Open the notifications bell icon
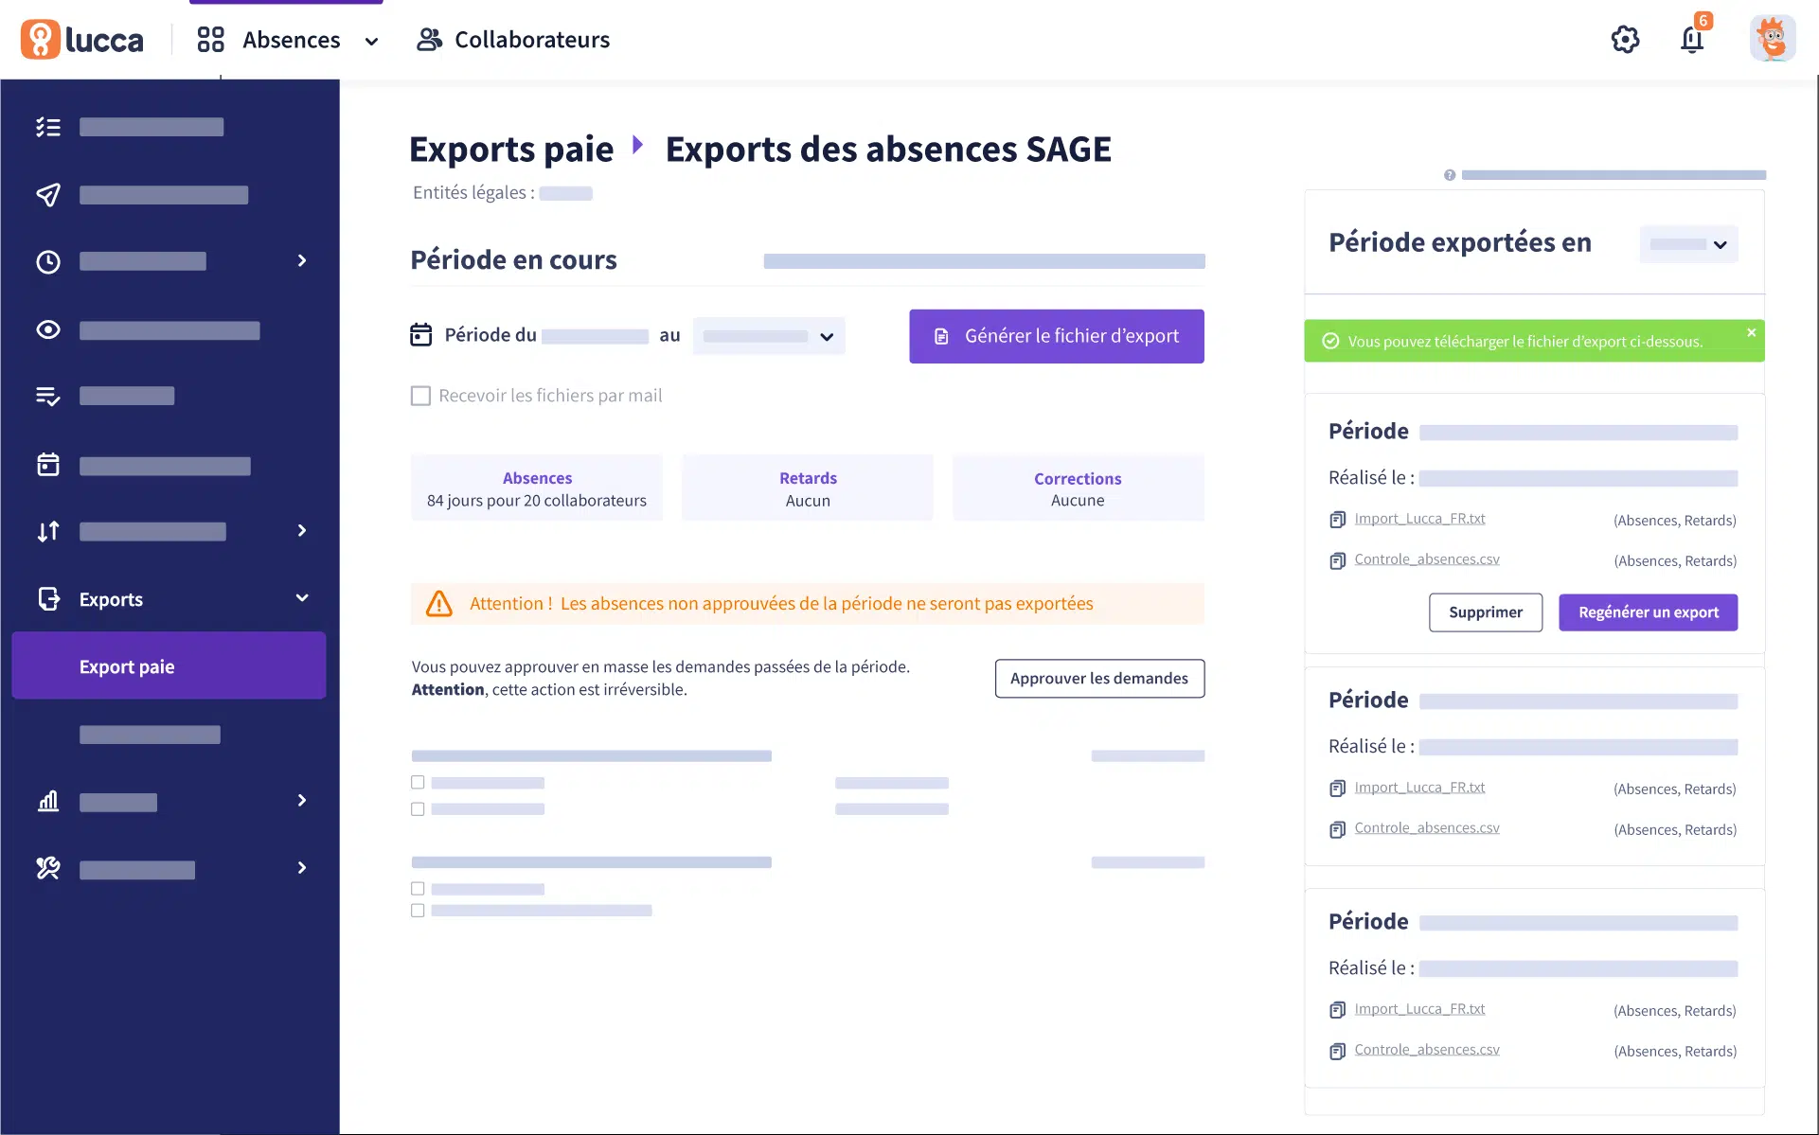This screenshot has width=1819, height=1135. (x=1692, y=40)
